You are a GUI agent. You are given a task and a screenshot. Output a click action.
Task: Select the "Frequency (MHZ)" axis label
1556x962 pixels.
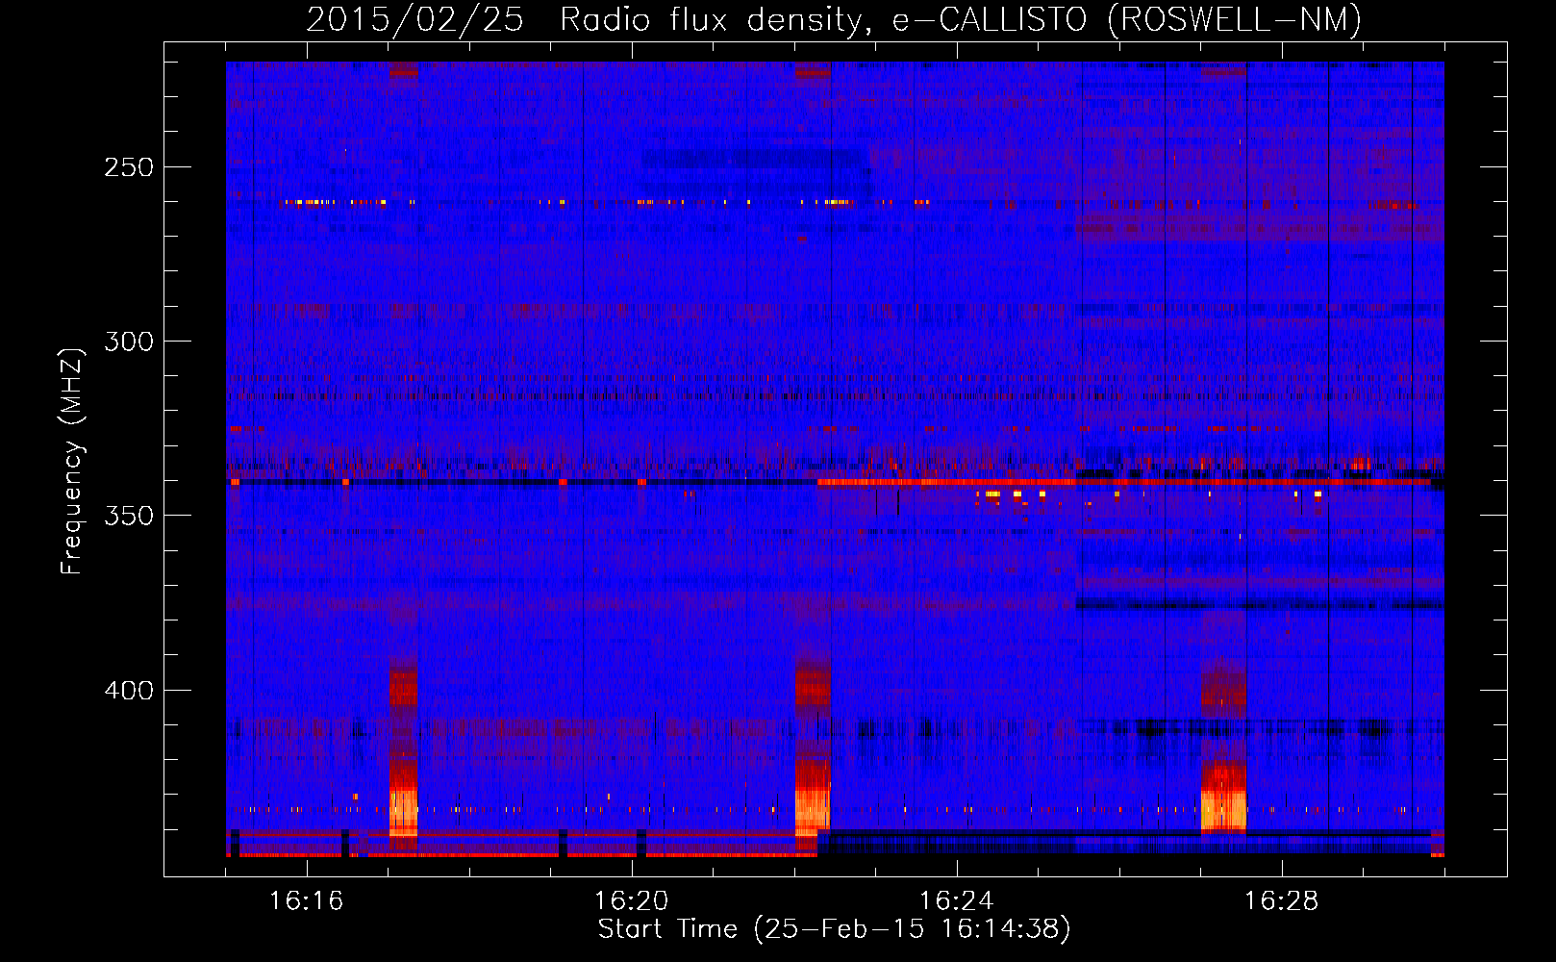click(72, 462)
